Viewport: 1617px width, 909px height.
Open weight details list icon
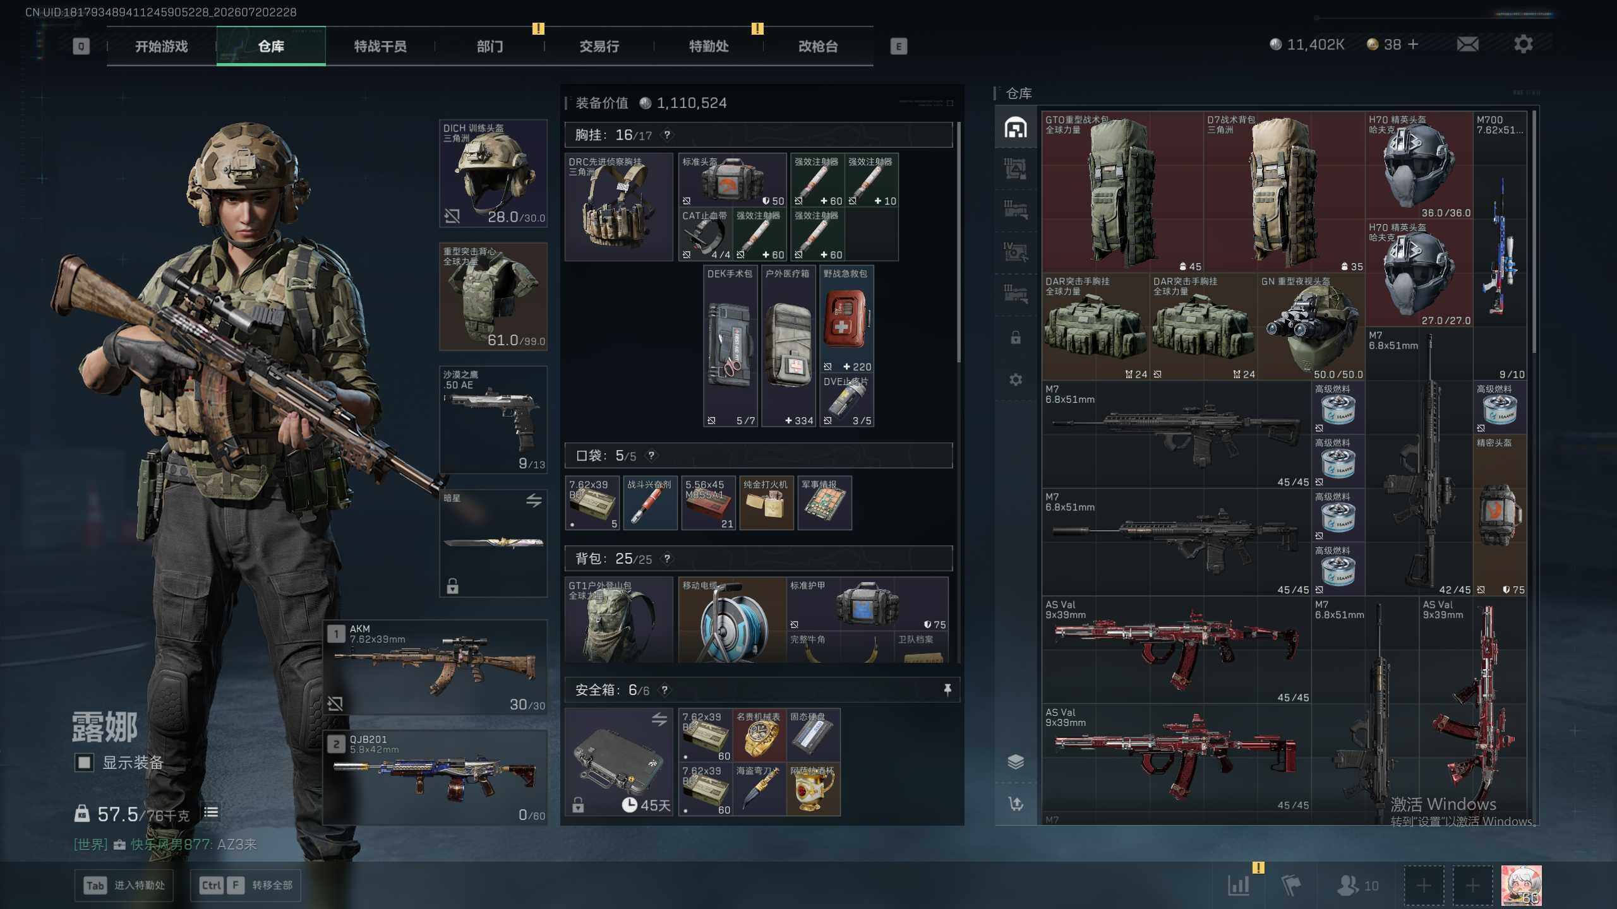(x=211, y=812)
